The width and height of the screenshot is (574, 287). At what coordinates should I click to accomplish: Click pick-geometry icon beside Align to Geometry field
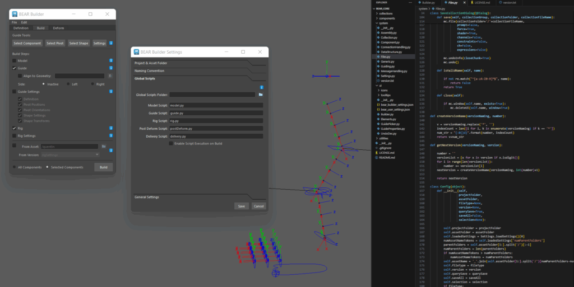(x=110, y=76)
